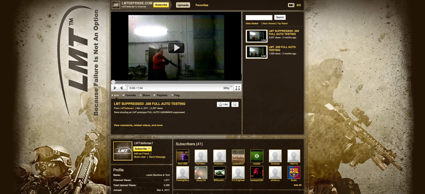
Task: View comments, related videos, and more
Action: click(138, 125)
